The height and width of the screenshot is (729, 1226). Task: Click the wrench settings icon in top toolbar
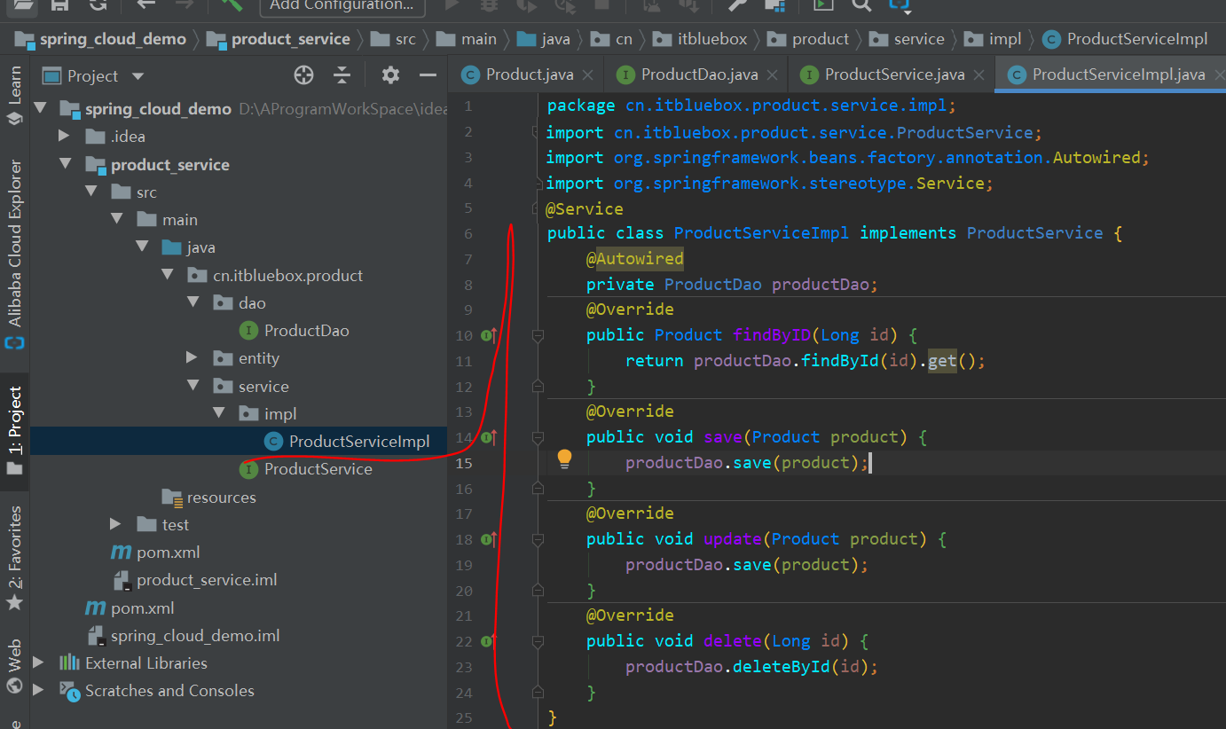[737, 4]
